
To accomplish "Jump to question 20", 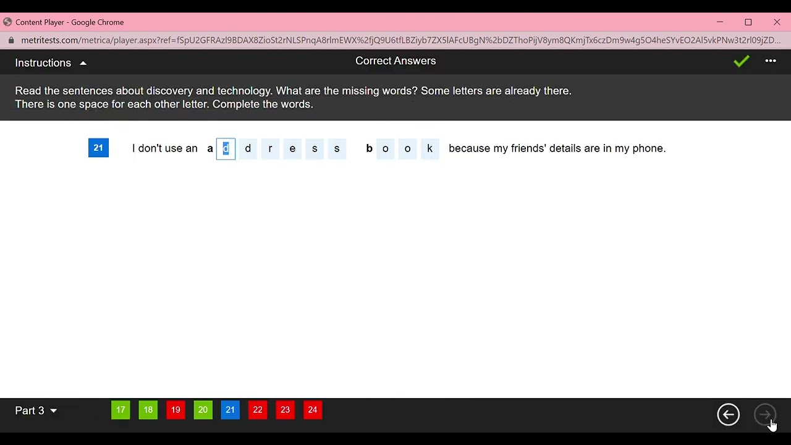I will tap(203, 410).
